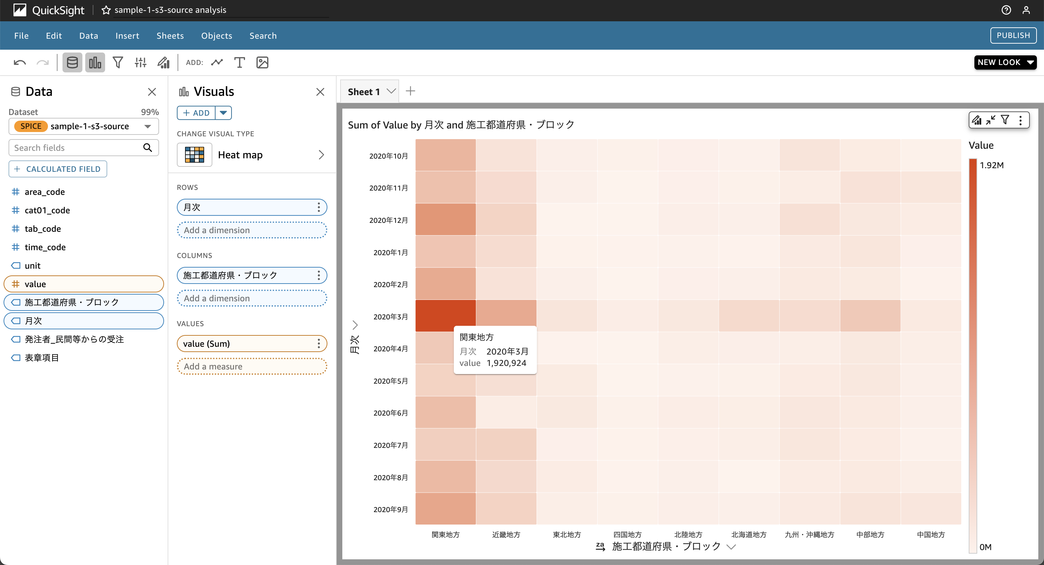Select the unit field

pos(84,266)
